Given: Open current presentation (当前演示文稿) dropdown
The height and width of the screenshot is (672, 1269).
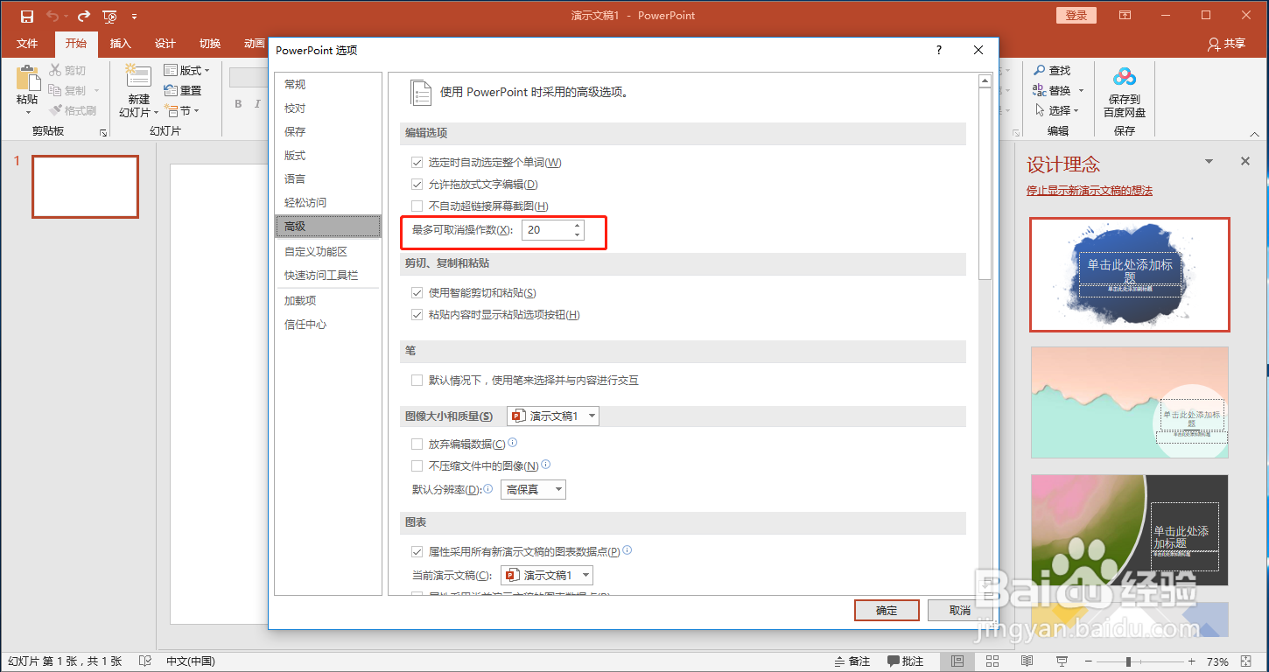Looking at the screenshot, I should point(547,576).
